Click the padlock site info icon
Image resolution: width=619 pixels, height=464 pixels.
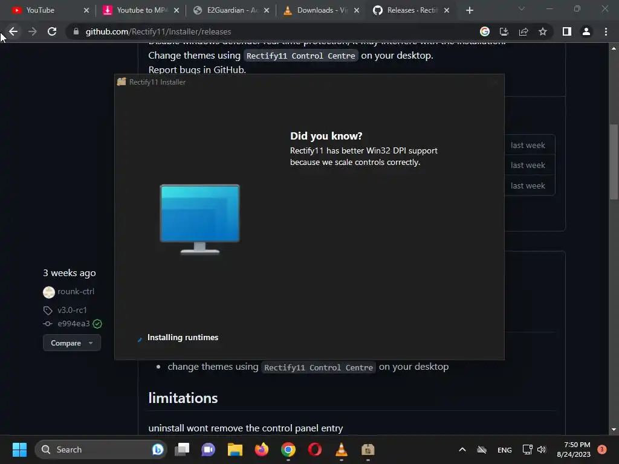point(76,31)
